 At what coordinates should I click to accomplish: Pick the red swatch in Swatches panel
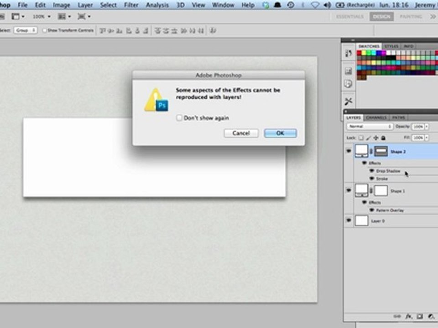pyautogui.click(x=359, y=53)
